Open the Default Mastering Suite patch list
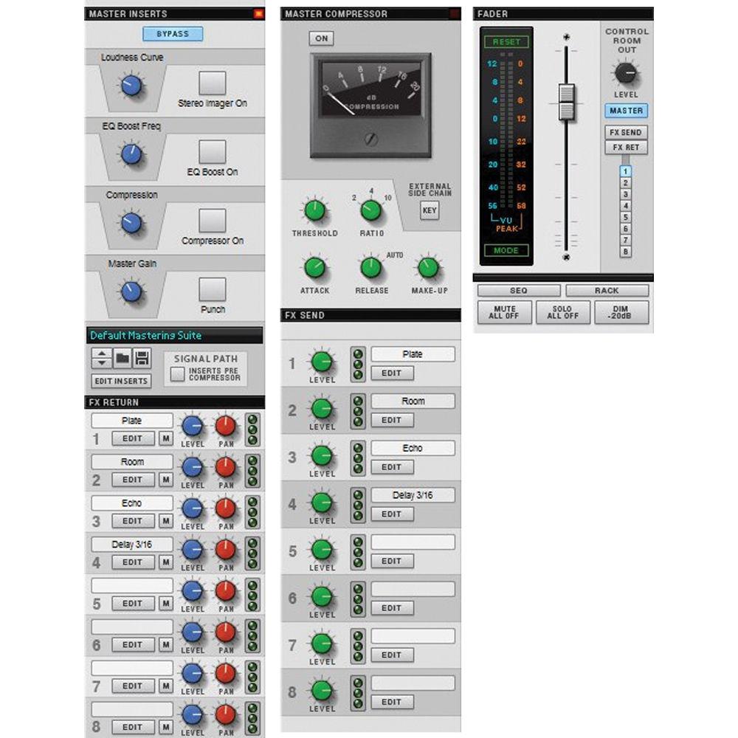The image size is (738, 738). 174,336
